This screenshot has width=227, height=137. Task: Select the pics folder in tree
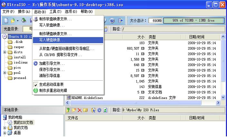[x=17, y=68]
